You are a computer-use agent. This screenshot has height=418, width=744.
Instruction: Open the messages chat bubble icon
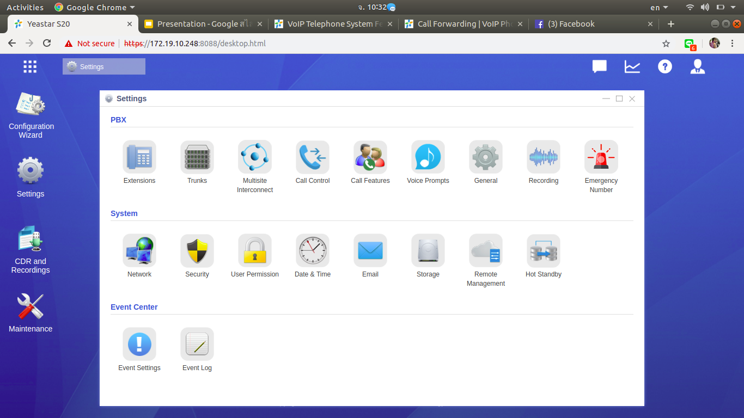600,66
